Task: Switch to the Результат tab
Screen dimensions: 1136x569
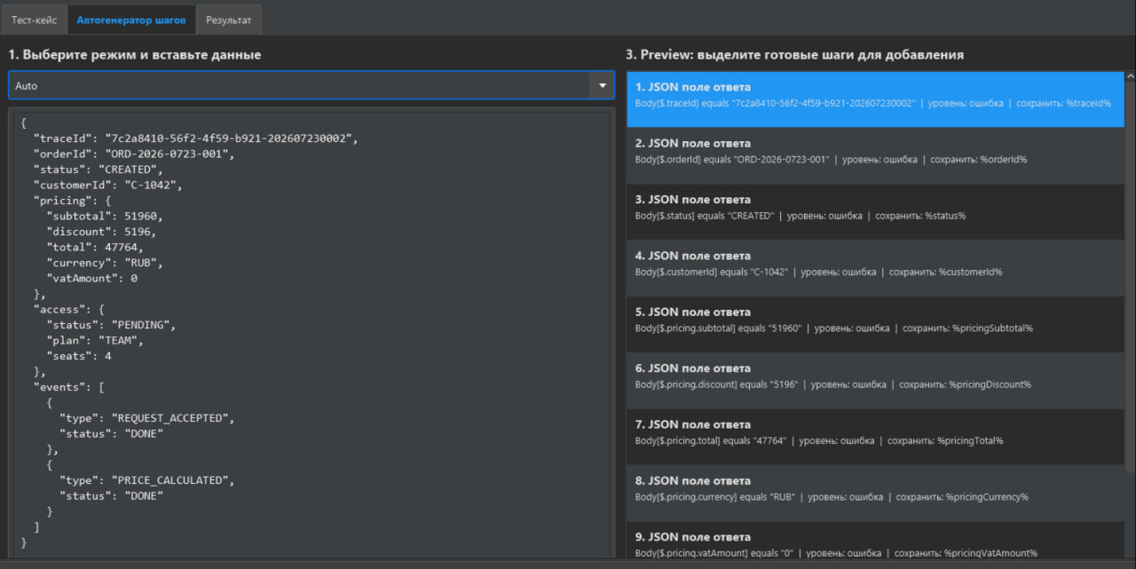Action: (x=228, y=20)
